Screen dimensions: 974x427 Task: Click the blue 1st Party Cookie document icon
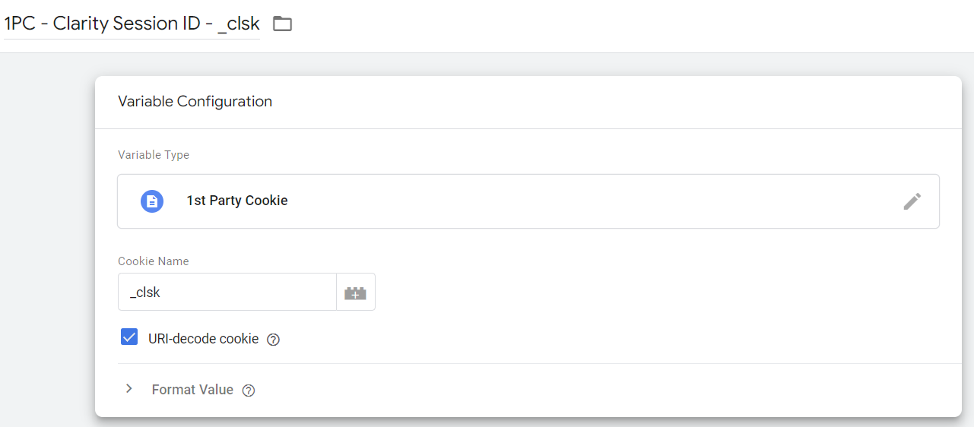pos(152,201)
